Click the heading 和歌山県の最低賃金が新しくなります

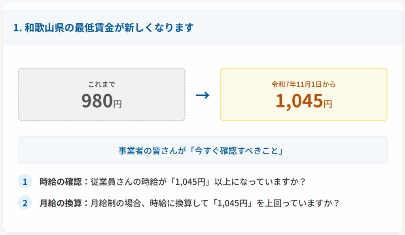[104, 28]
